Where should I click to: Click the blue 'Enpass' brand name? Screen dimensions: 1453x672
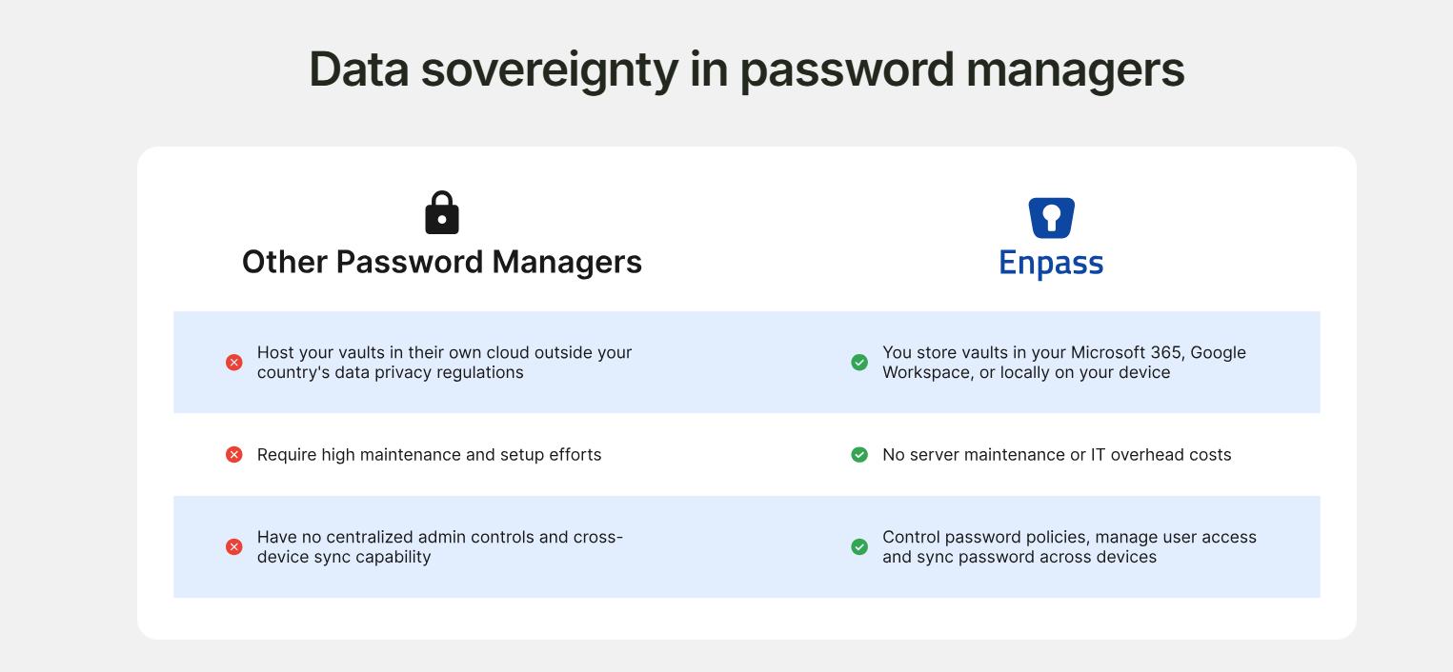(x=1051, y=263)
